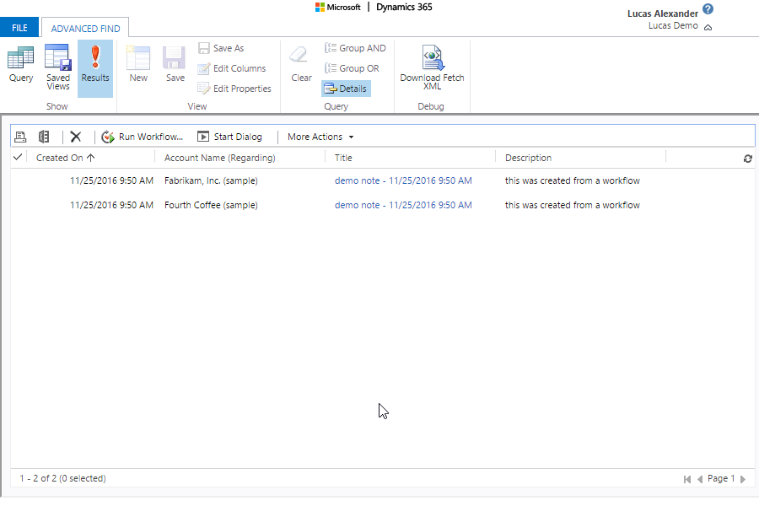Apply Group AND to criteria
Screen dimensions: 759x506
[355, 48]
